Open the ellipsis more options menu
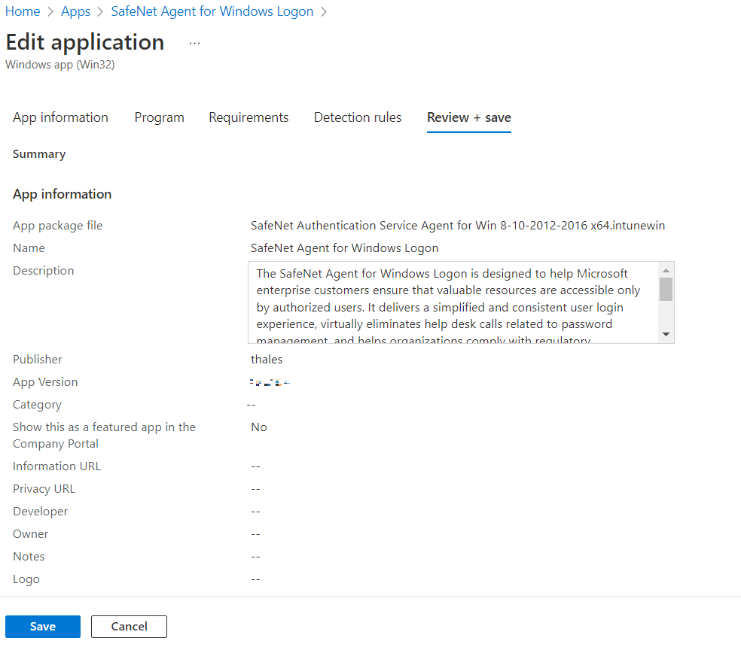This screenshot has height=647, width=741. 195,44
